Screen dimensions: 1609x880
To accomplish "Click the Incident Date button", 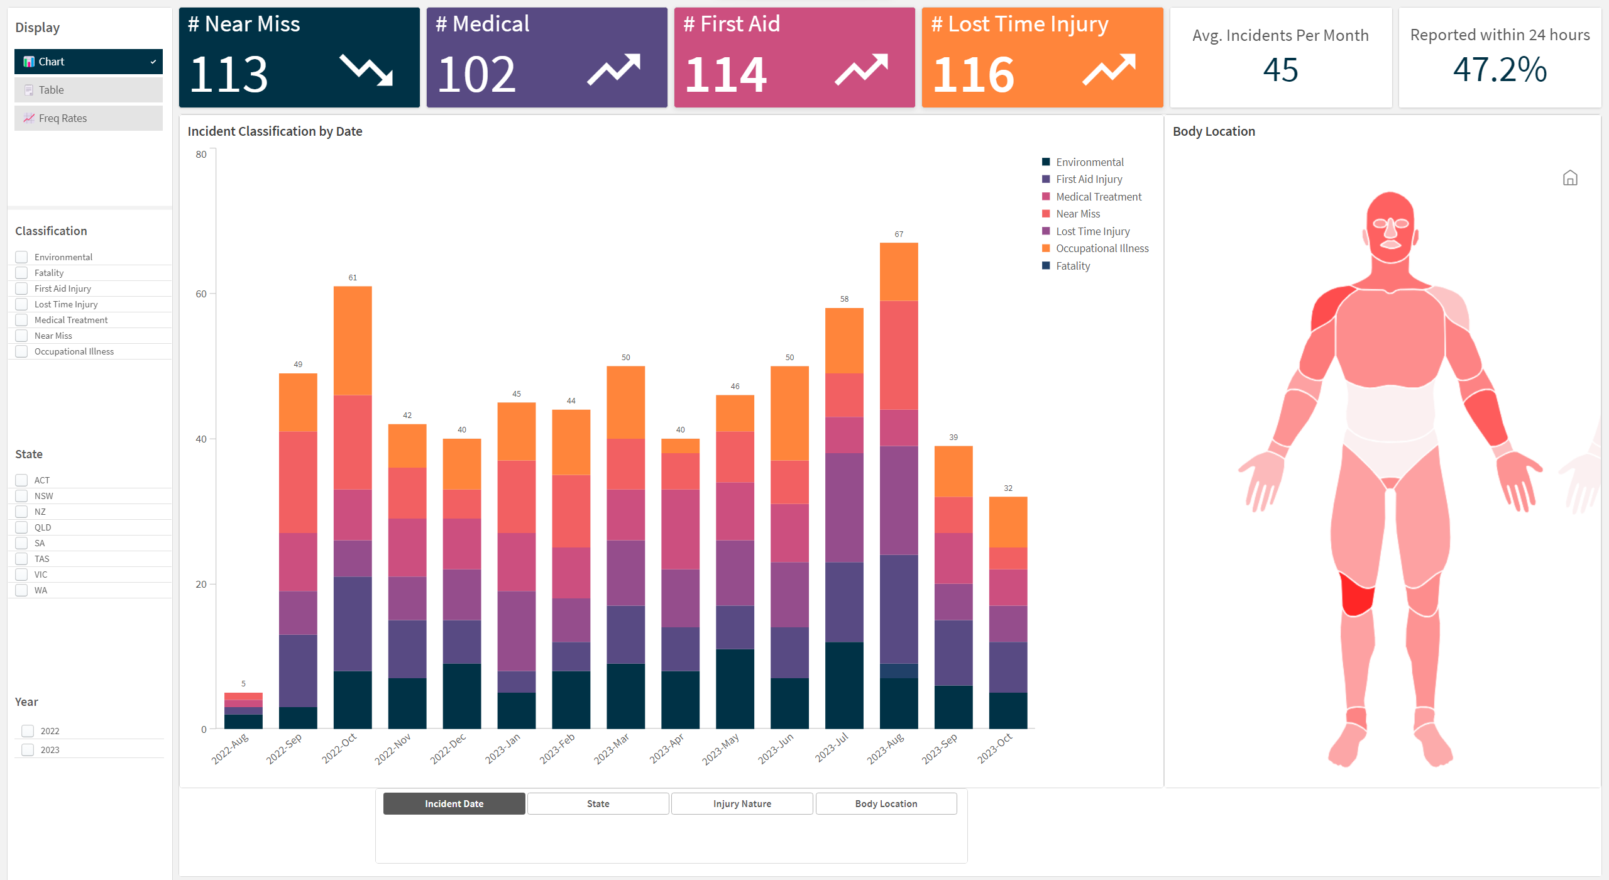I will pyautogui.click(x=454, y=803).
